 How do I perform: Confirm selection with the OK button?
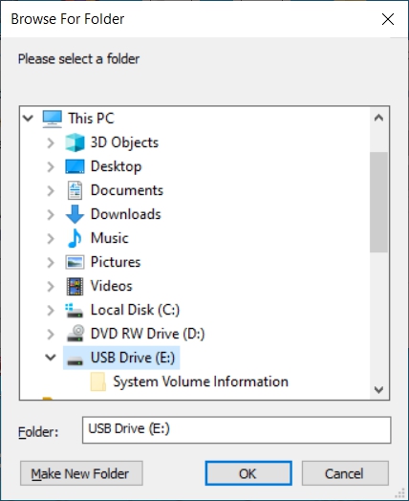pos(248,473)
